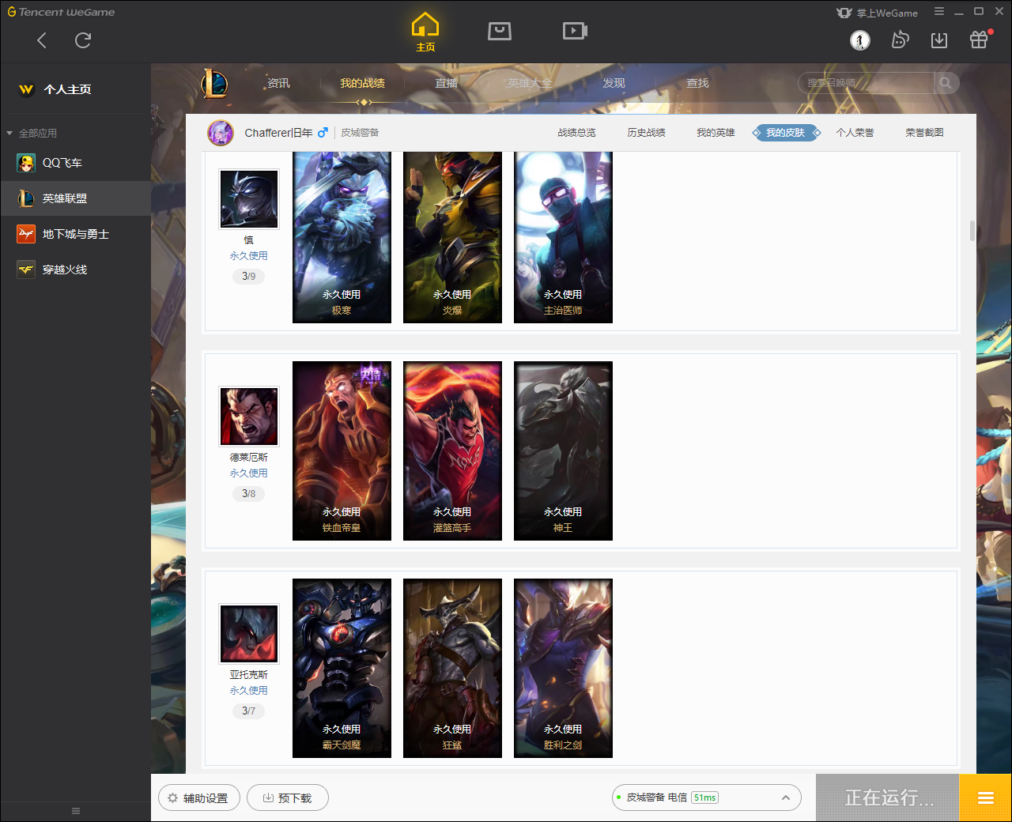
Task: Open the user avatar icon
Action: (860, 40)
